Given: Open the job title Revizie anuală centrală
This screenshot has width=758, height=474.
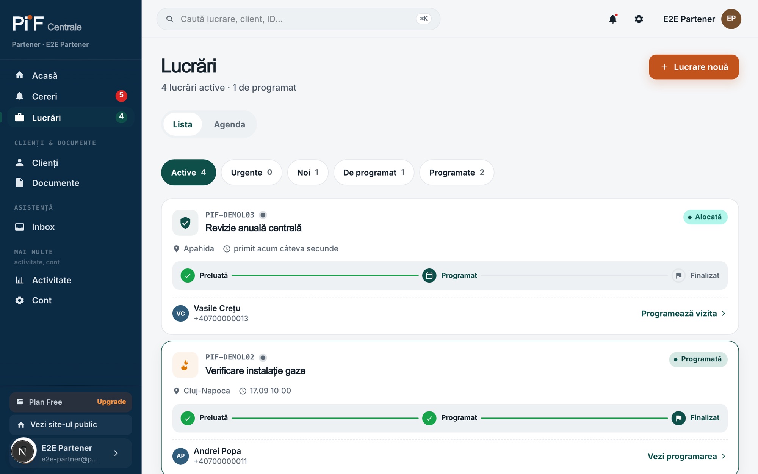Looking at the screenshot, I should [x=254, y=228].
